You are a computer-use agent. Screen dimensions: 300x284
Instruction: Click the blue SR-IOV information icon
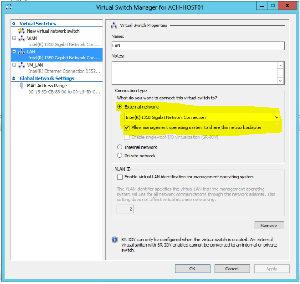(115, 240)
